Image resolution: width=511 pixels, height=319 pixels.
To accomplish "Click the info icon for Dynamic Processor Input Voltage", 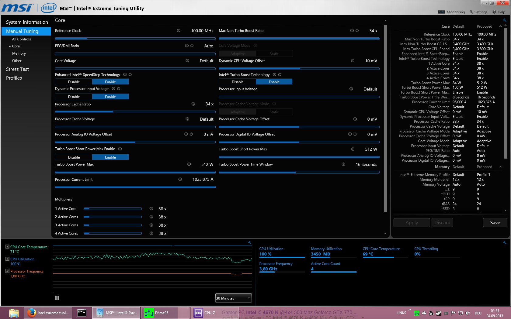I will 113,88.
